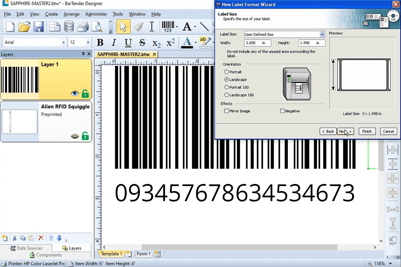Click center horizontally on template icon
Viewport: 401px width, 267px height.
point(393,178)
